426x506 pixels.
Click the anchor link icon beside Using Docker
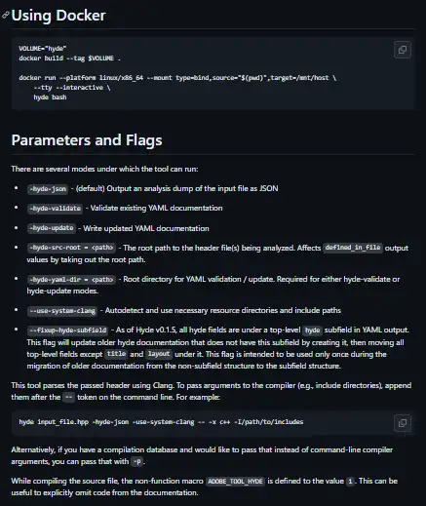(x=5, y=16)
